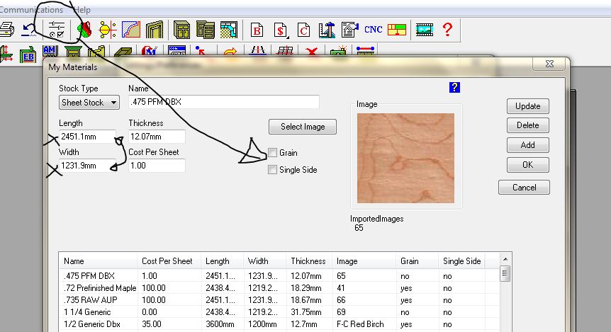611x332 pixels.
Task: Click the print icon in the toolbar
Action: (x=6, y=30)
